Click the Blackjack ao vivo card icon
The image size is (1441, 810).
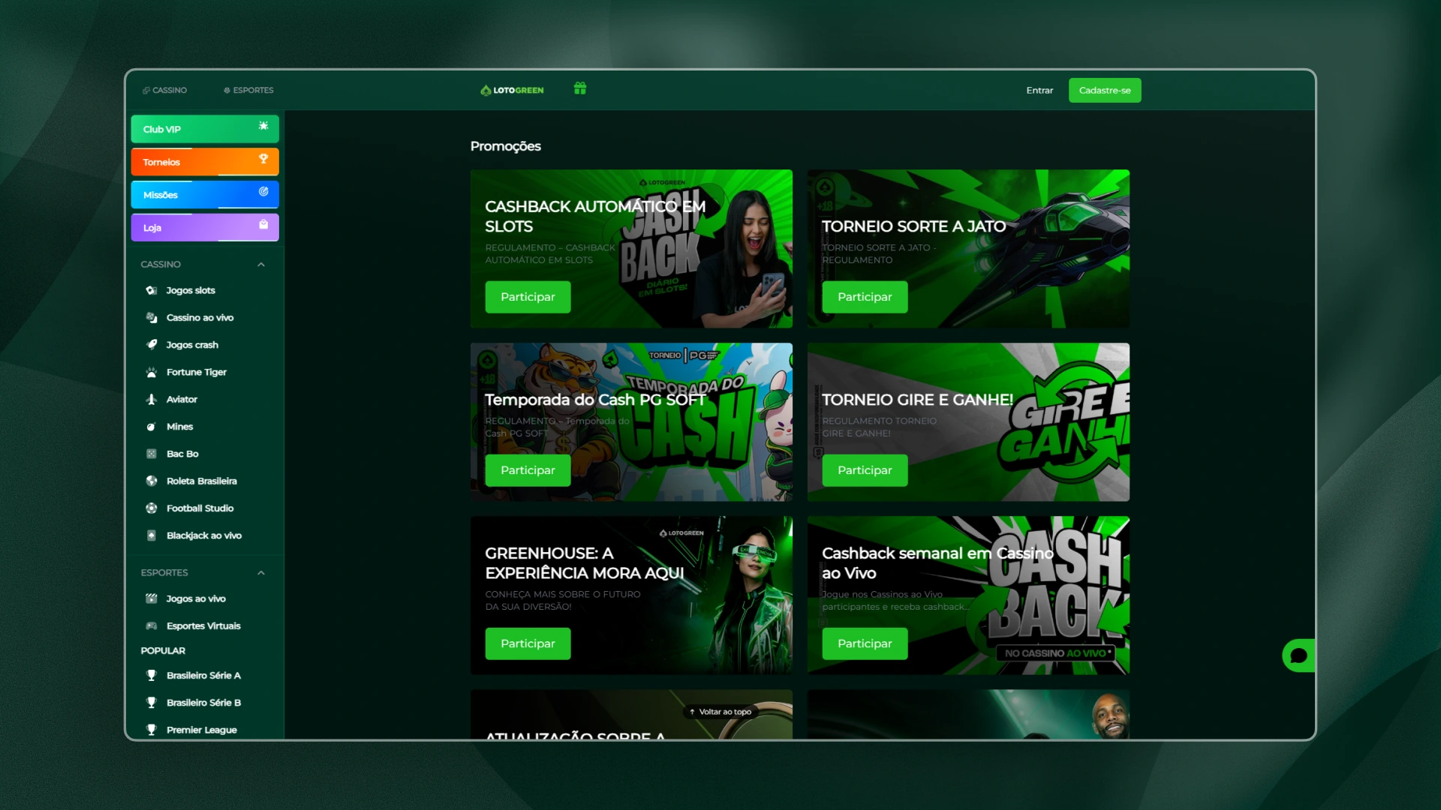click(x=152, y=535)
